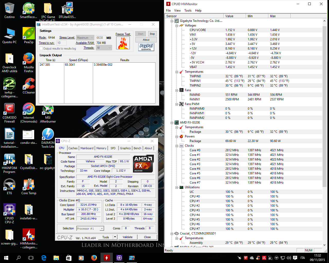Open the Internet (Chromodo) desktop icon
The image size is (329, 263).
pos(29,113)
